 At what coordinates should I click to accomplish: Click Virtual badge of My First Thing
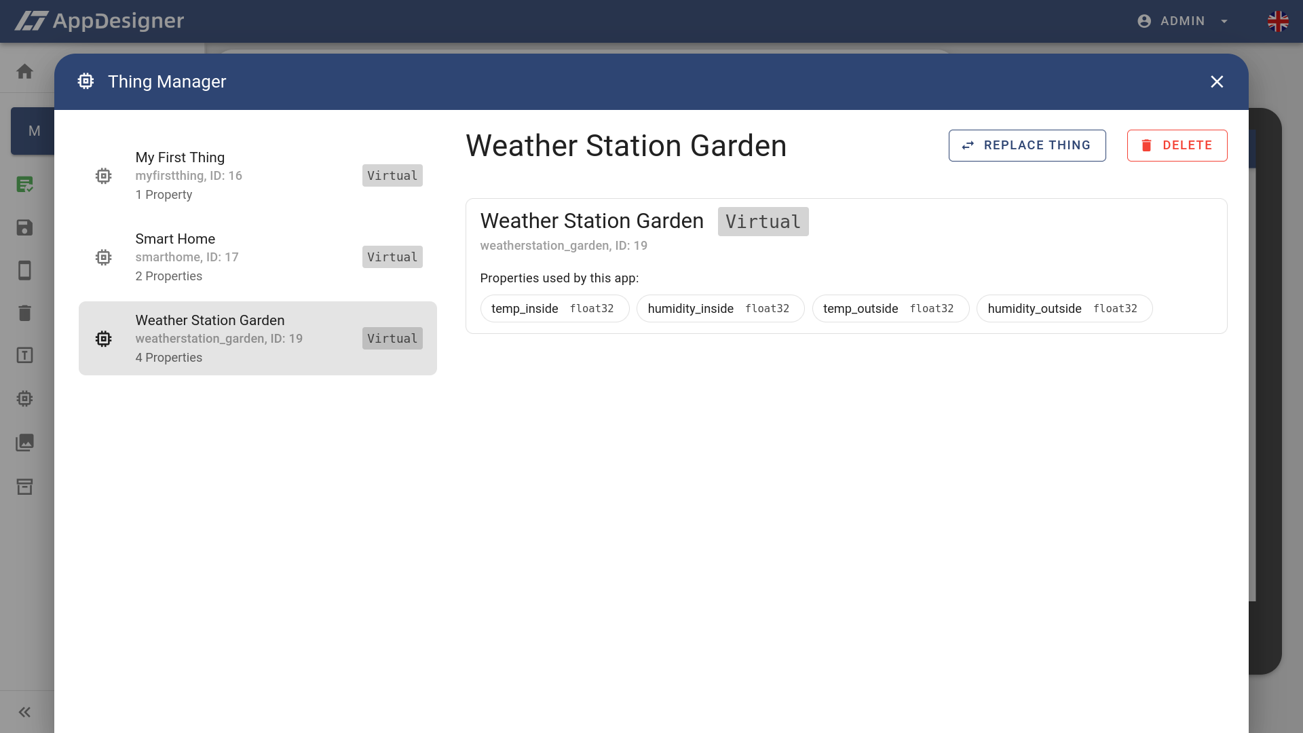392,176
